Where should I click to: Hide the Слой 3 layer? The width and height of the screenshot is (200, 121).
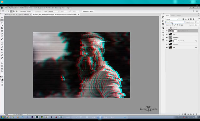tap(167, 34)
